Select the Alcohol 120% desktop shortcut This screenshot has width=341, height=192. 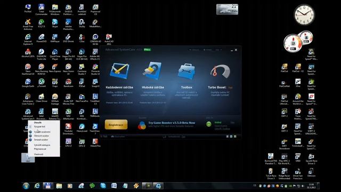click(x=28, y=53)
